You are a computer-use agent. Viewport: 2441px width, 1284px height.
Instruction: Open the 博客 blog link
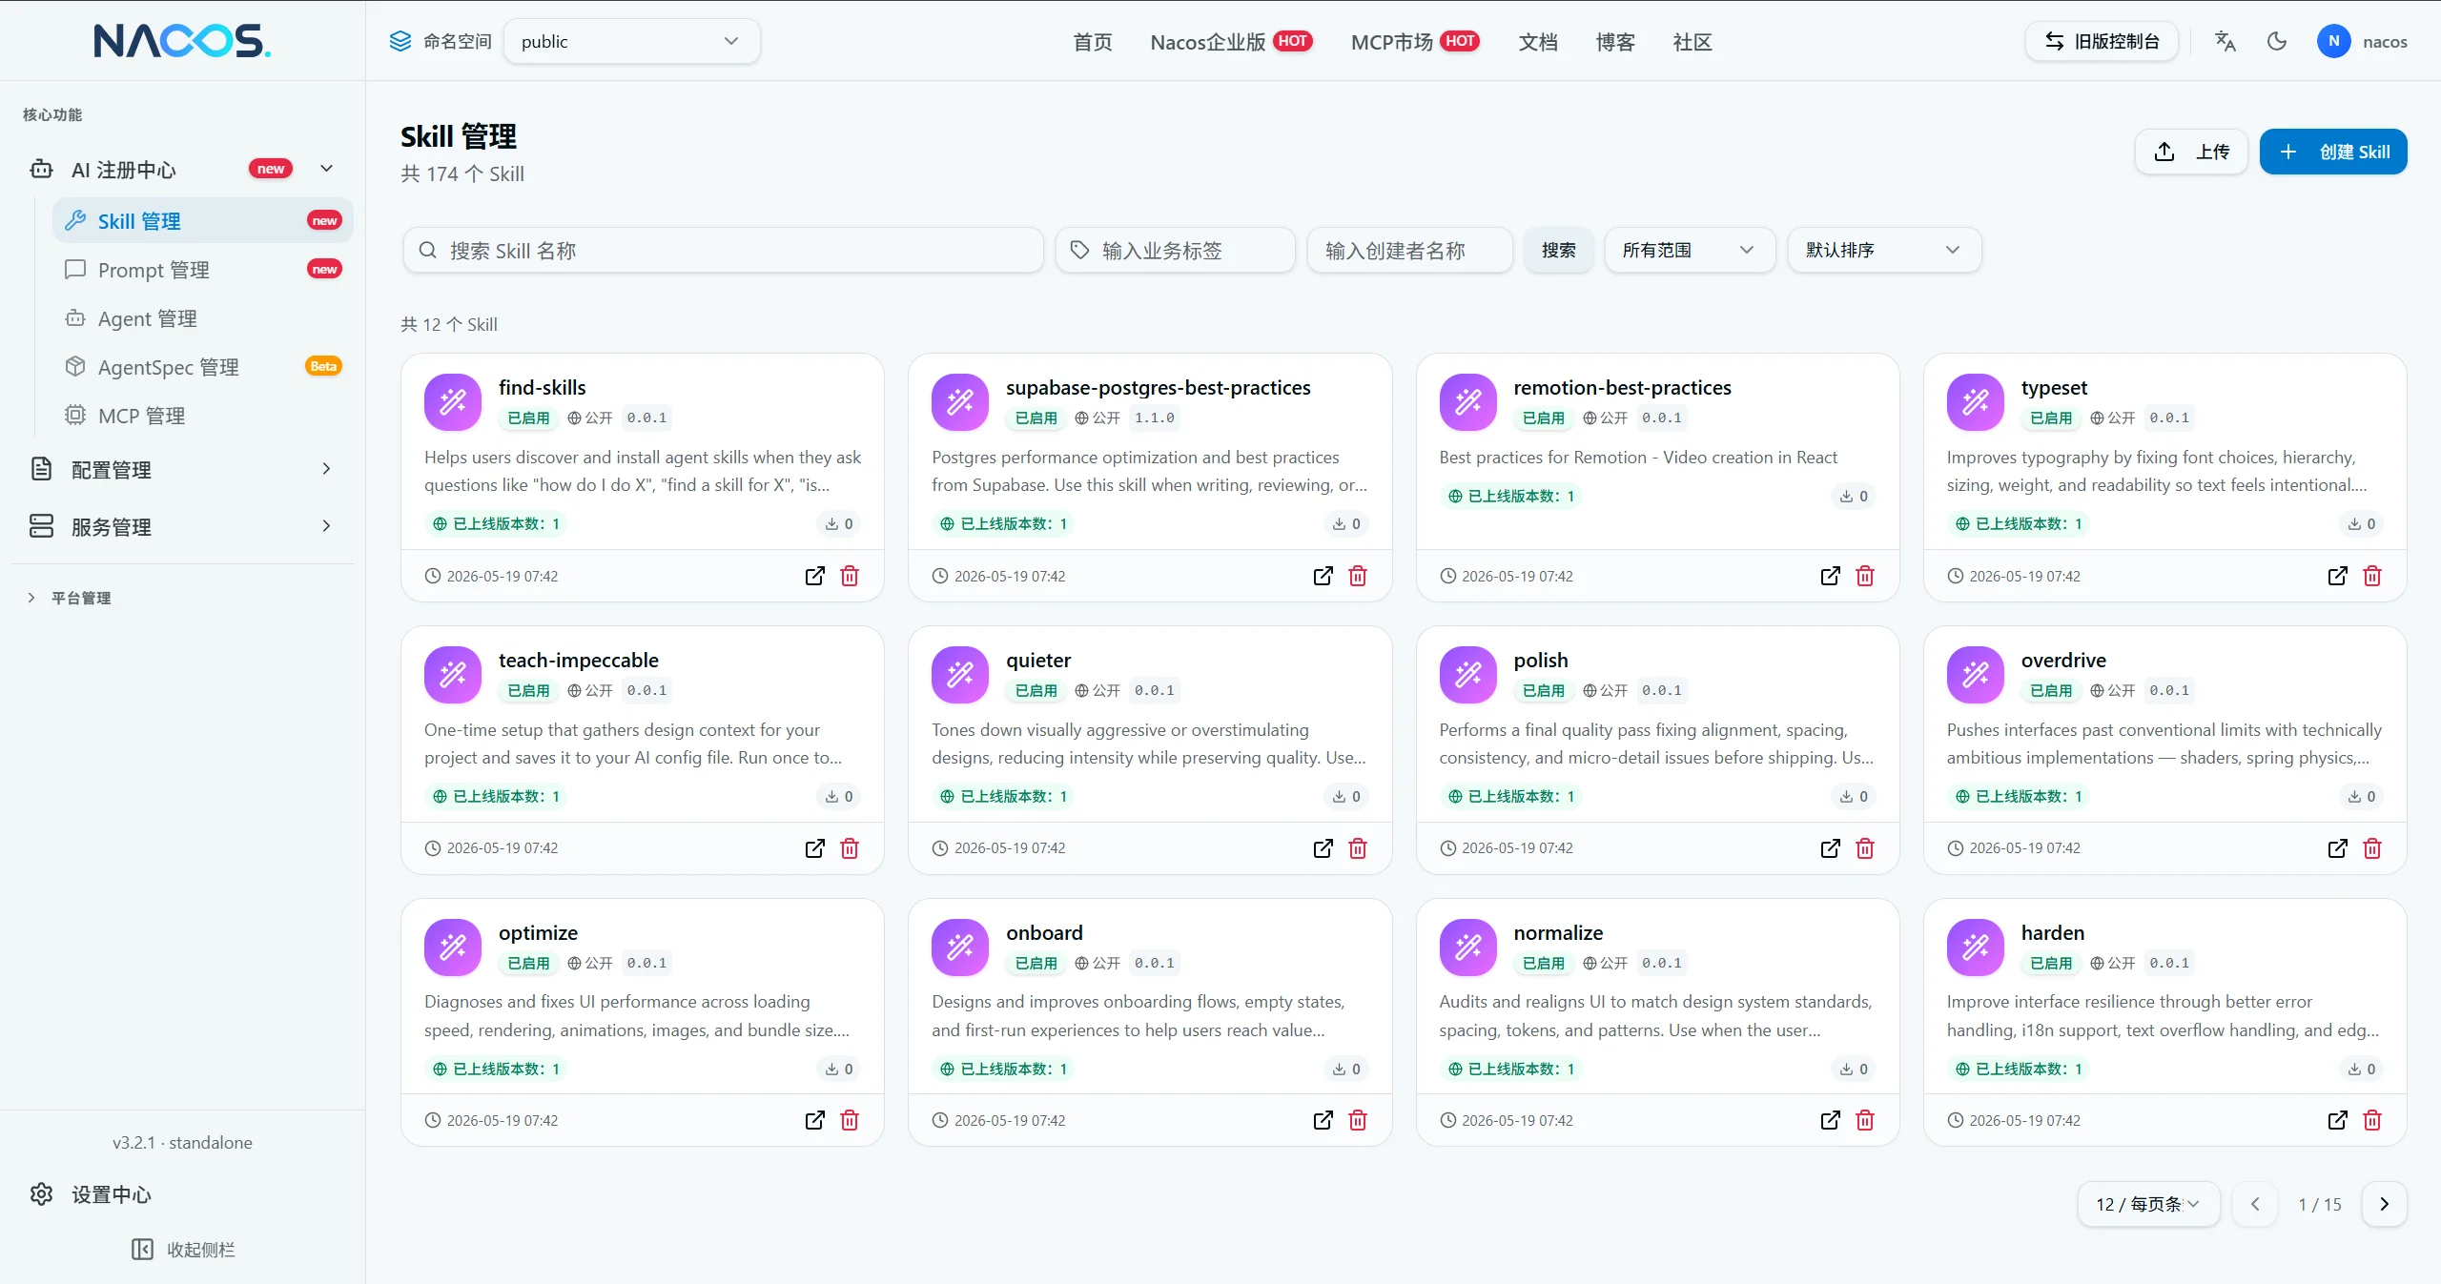click(1615, 42)
